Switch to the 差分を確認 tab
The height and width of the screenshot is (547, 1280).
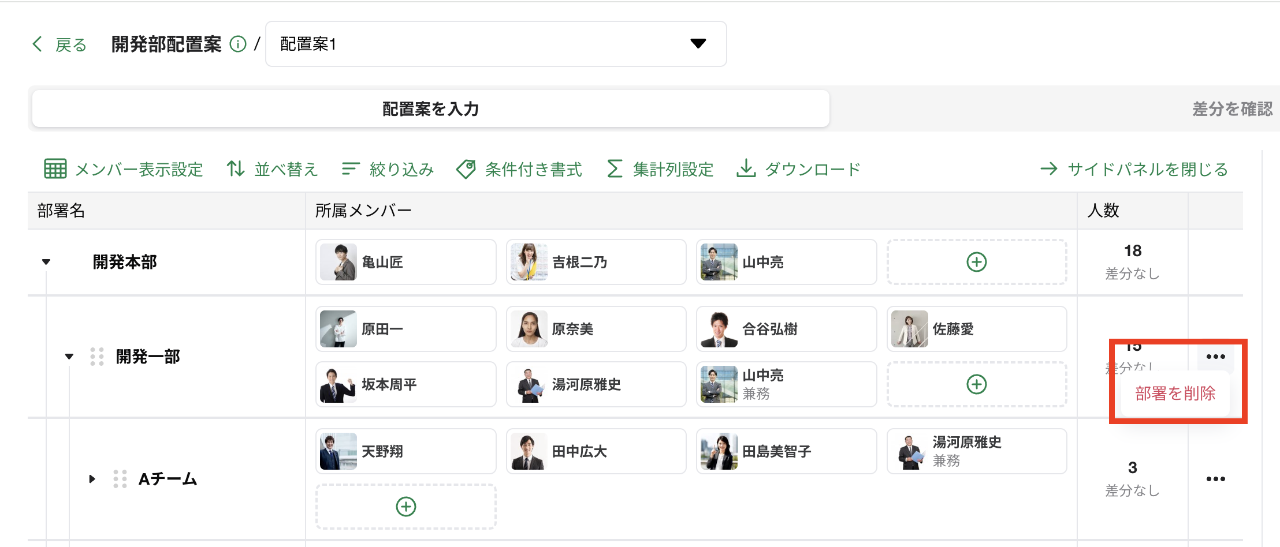click(x=1231, y=109)
